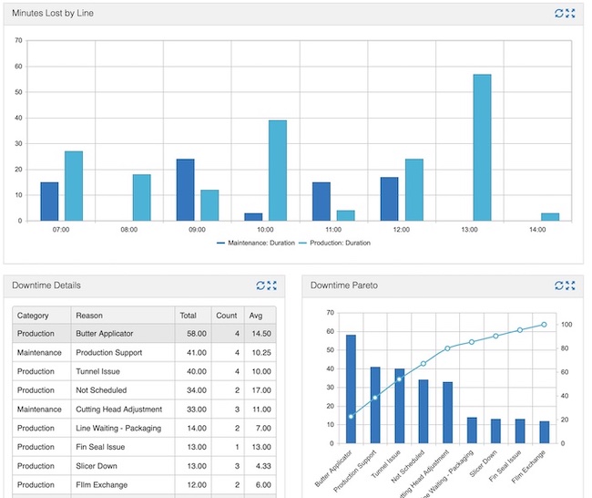Sort table by Category column header

42,316
